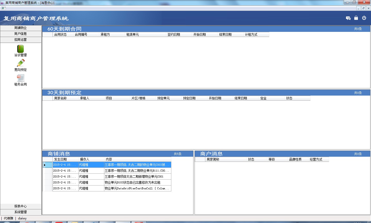Select message containing DataGridViewTextBoxCell

click(x=138, y=188)
